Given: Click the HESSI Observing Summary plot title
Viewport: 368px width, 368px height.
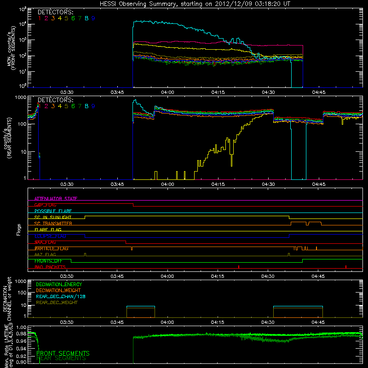Looking at the screenshot, I should [x=195, y=4].
